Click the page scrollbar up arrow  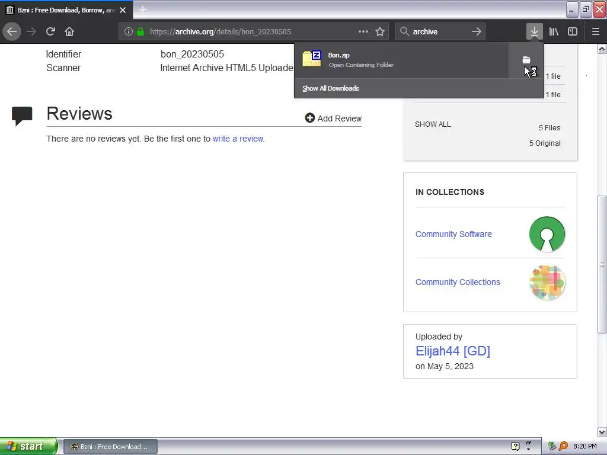[602, 49]
